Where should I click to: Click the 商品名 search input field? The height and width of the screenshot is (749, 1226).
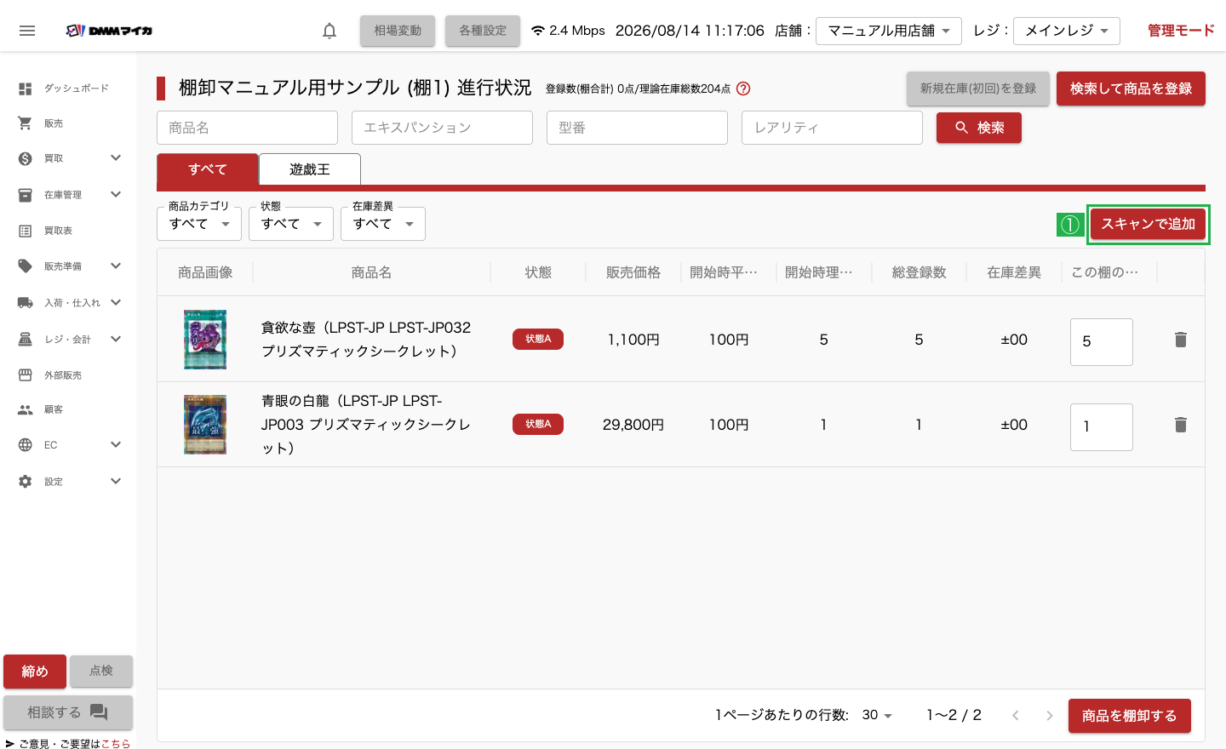pyautogui.click(x=248, y=128)
